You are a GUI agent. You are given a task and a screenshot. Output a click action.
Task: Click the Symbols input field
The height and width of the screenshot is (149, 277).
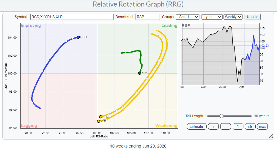[72, 17]
